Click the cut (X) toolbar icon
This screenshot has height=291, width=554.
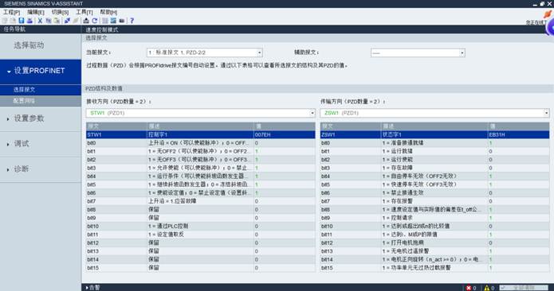40,21
